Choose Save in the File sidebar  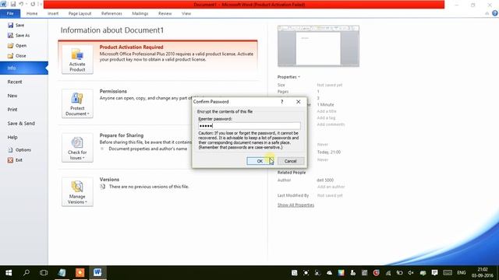[16, 25]
